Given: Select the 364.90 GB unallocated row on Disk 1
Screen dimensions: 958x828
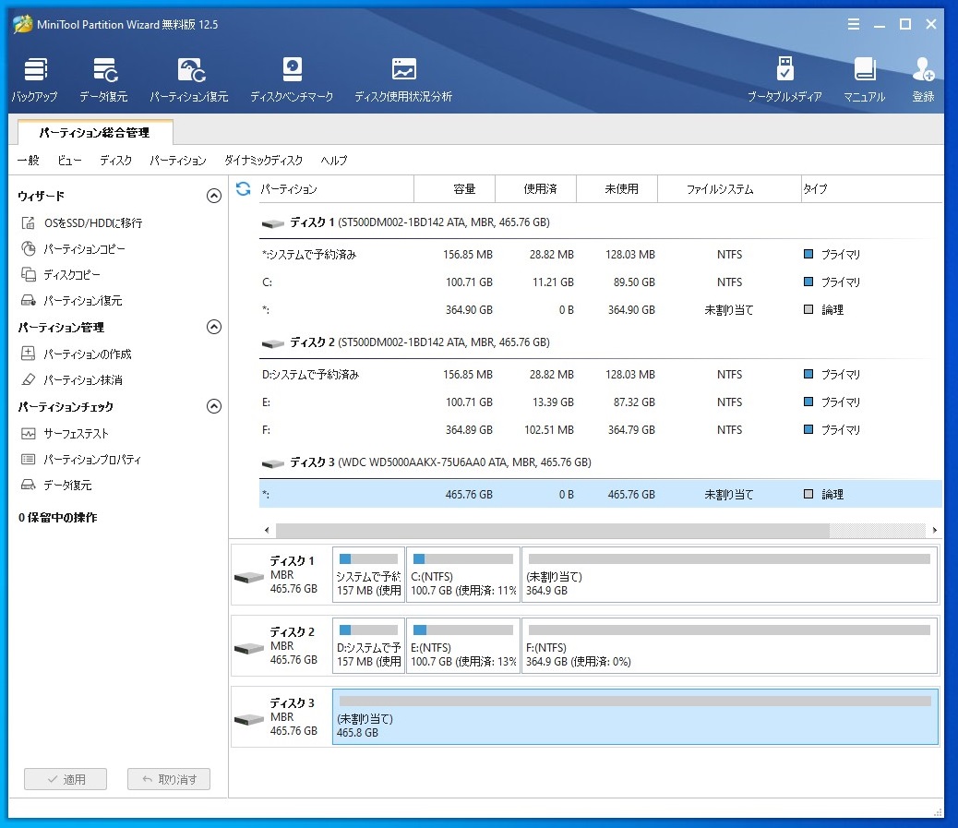Looking at the screenshot, I should point(600,310).
